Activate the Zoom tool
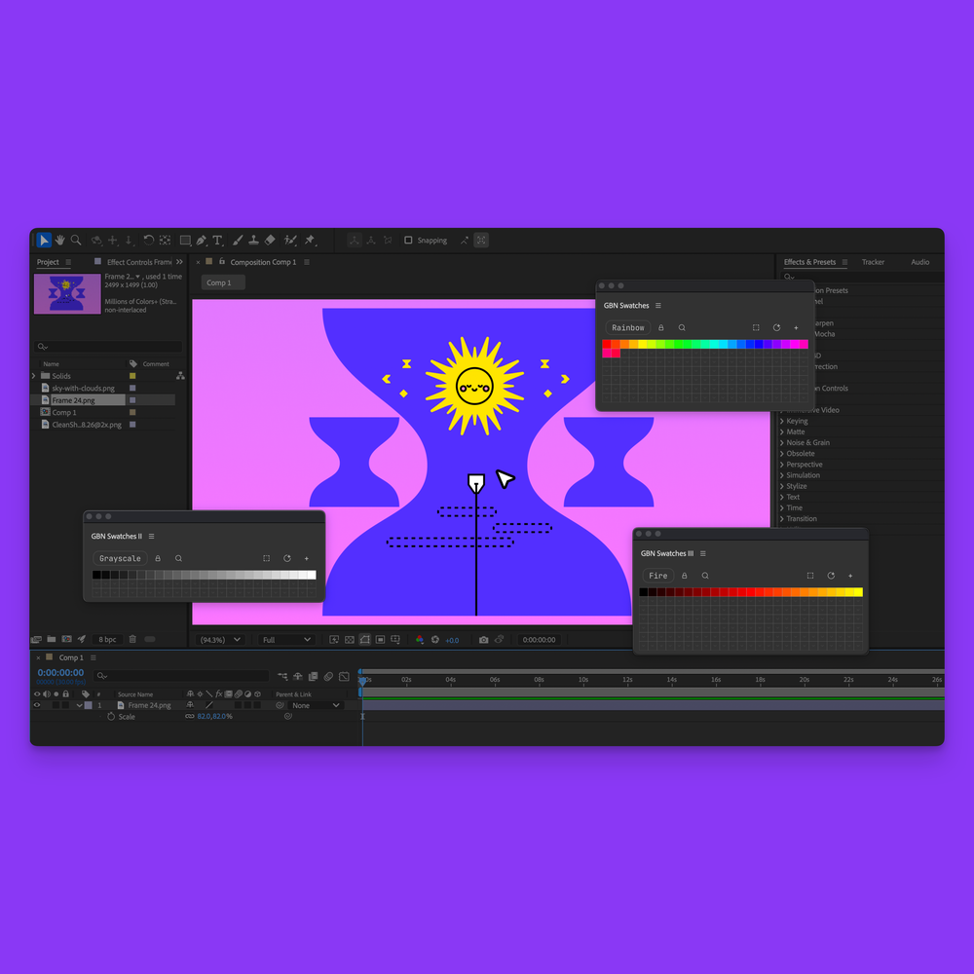The image size is (974, 974). (x=75, y=240)
